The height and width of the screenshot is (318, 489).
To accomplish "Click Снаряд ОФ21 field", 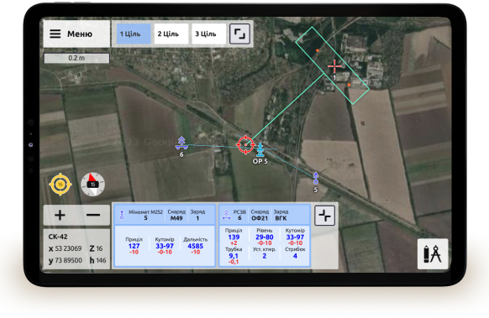I will (x=260, y=215).
